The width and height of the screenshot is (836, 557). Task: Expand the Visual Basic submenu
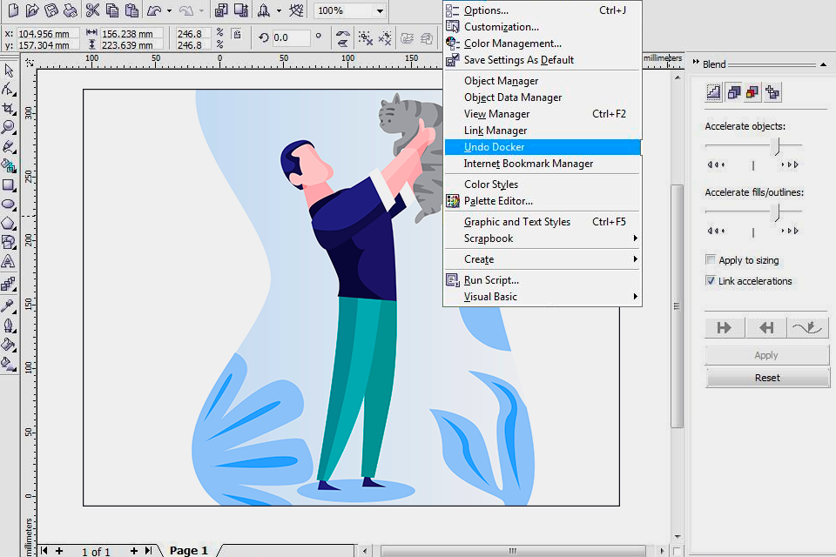click(x=490, y=297)
